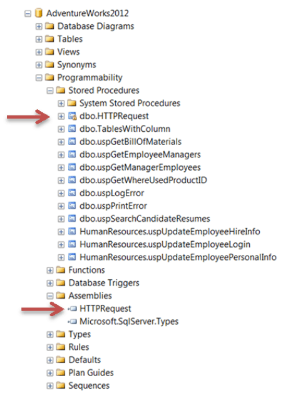
Task: Click the dbo.uspLogError procedure icon
Action: [x=72, y=193]
